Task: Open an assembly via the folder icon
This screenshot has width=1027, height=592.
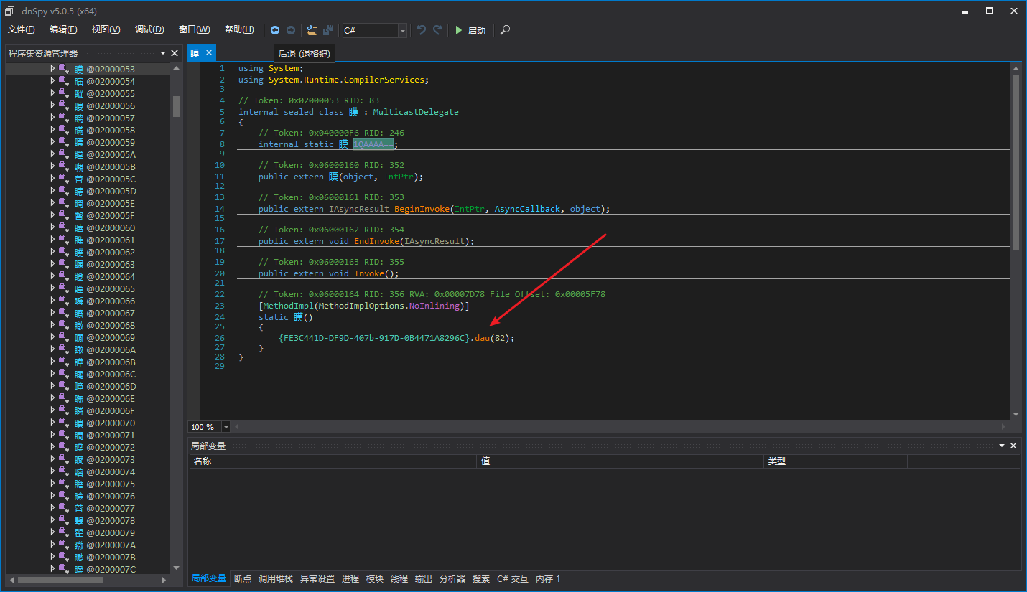Action: pos(312,30)
